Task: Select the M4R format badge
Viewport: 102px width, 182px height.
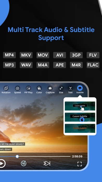Action: click(76, 65)
